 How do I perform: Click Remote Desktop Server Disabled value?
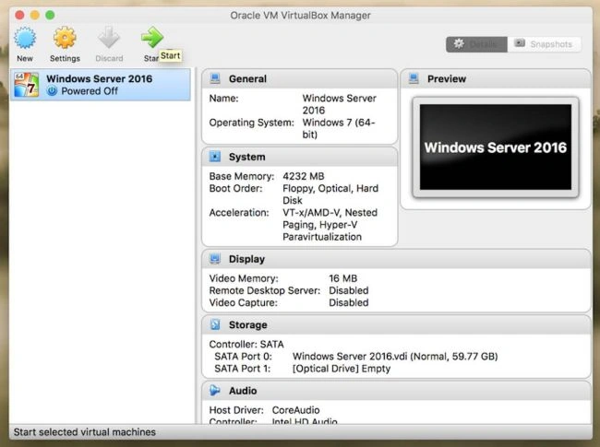click(x=349, y=290)
